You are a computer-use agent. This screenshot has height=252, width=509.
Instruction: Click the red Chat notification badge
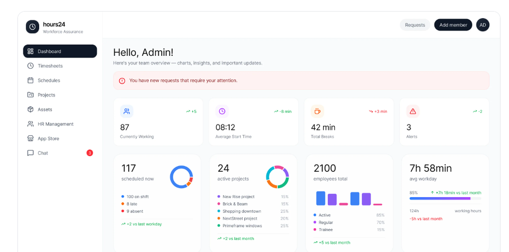[90, 153]
